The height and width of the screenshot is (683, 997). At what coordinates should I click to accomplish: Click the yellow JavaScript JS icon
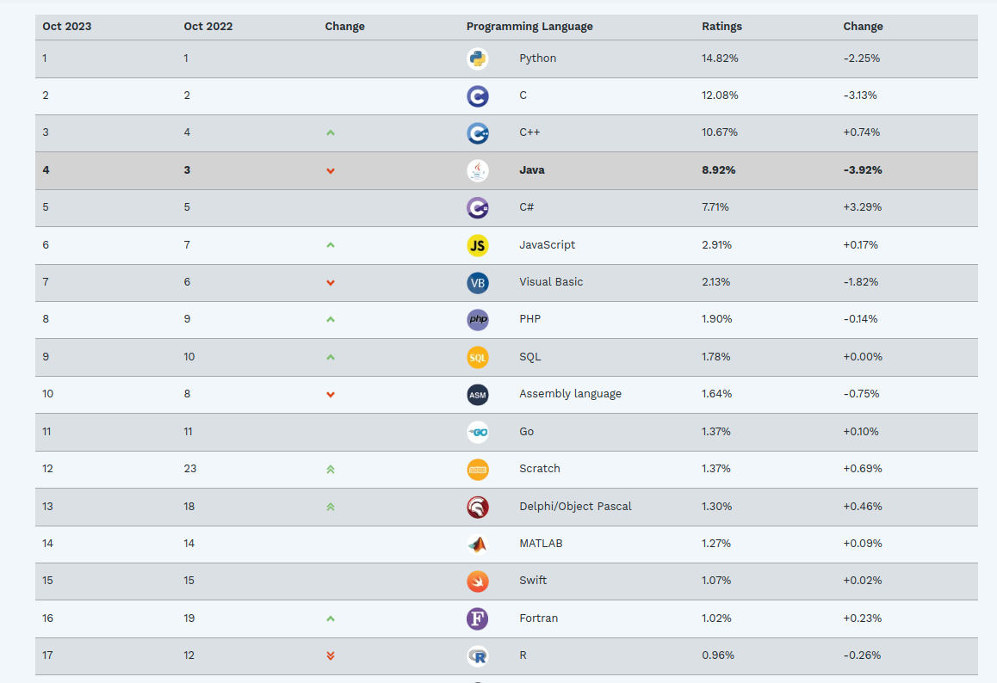(x=477, y=245)
